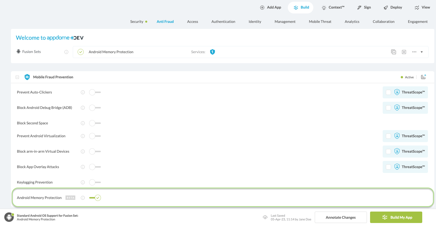Screen dimensions: 436x225
Task: Click the Android Memory Protection name field
Action: [x=111, y=52]
